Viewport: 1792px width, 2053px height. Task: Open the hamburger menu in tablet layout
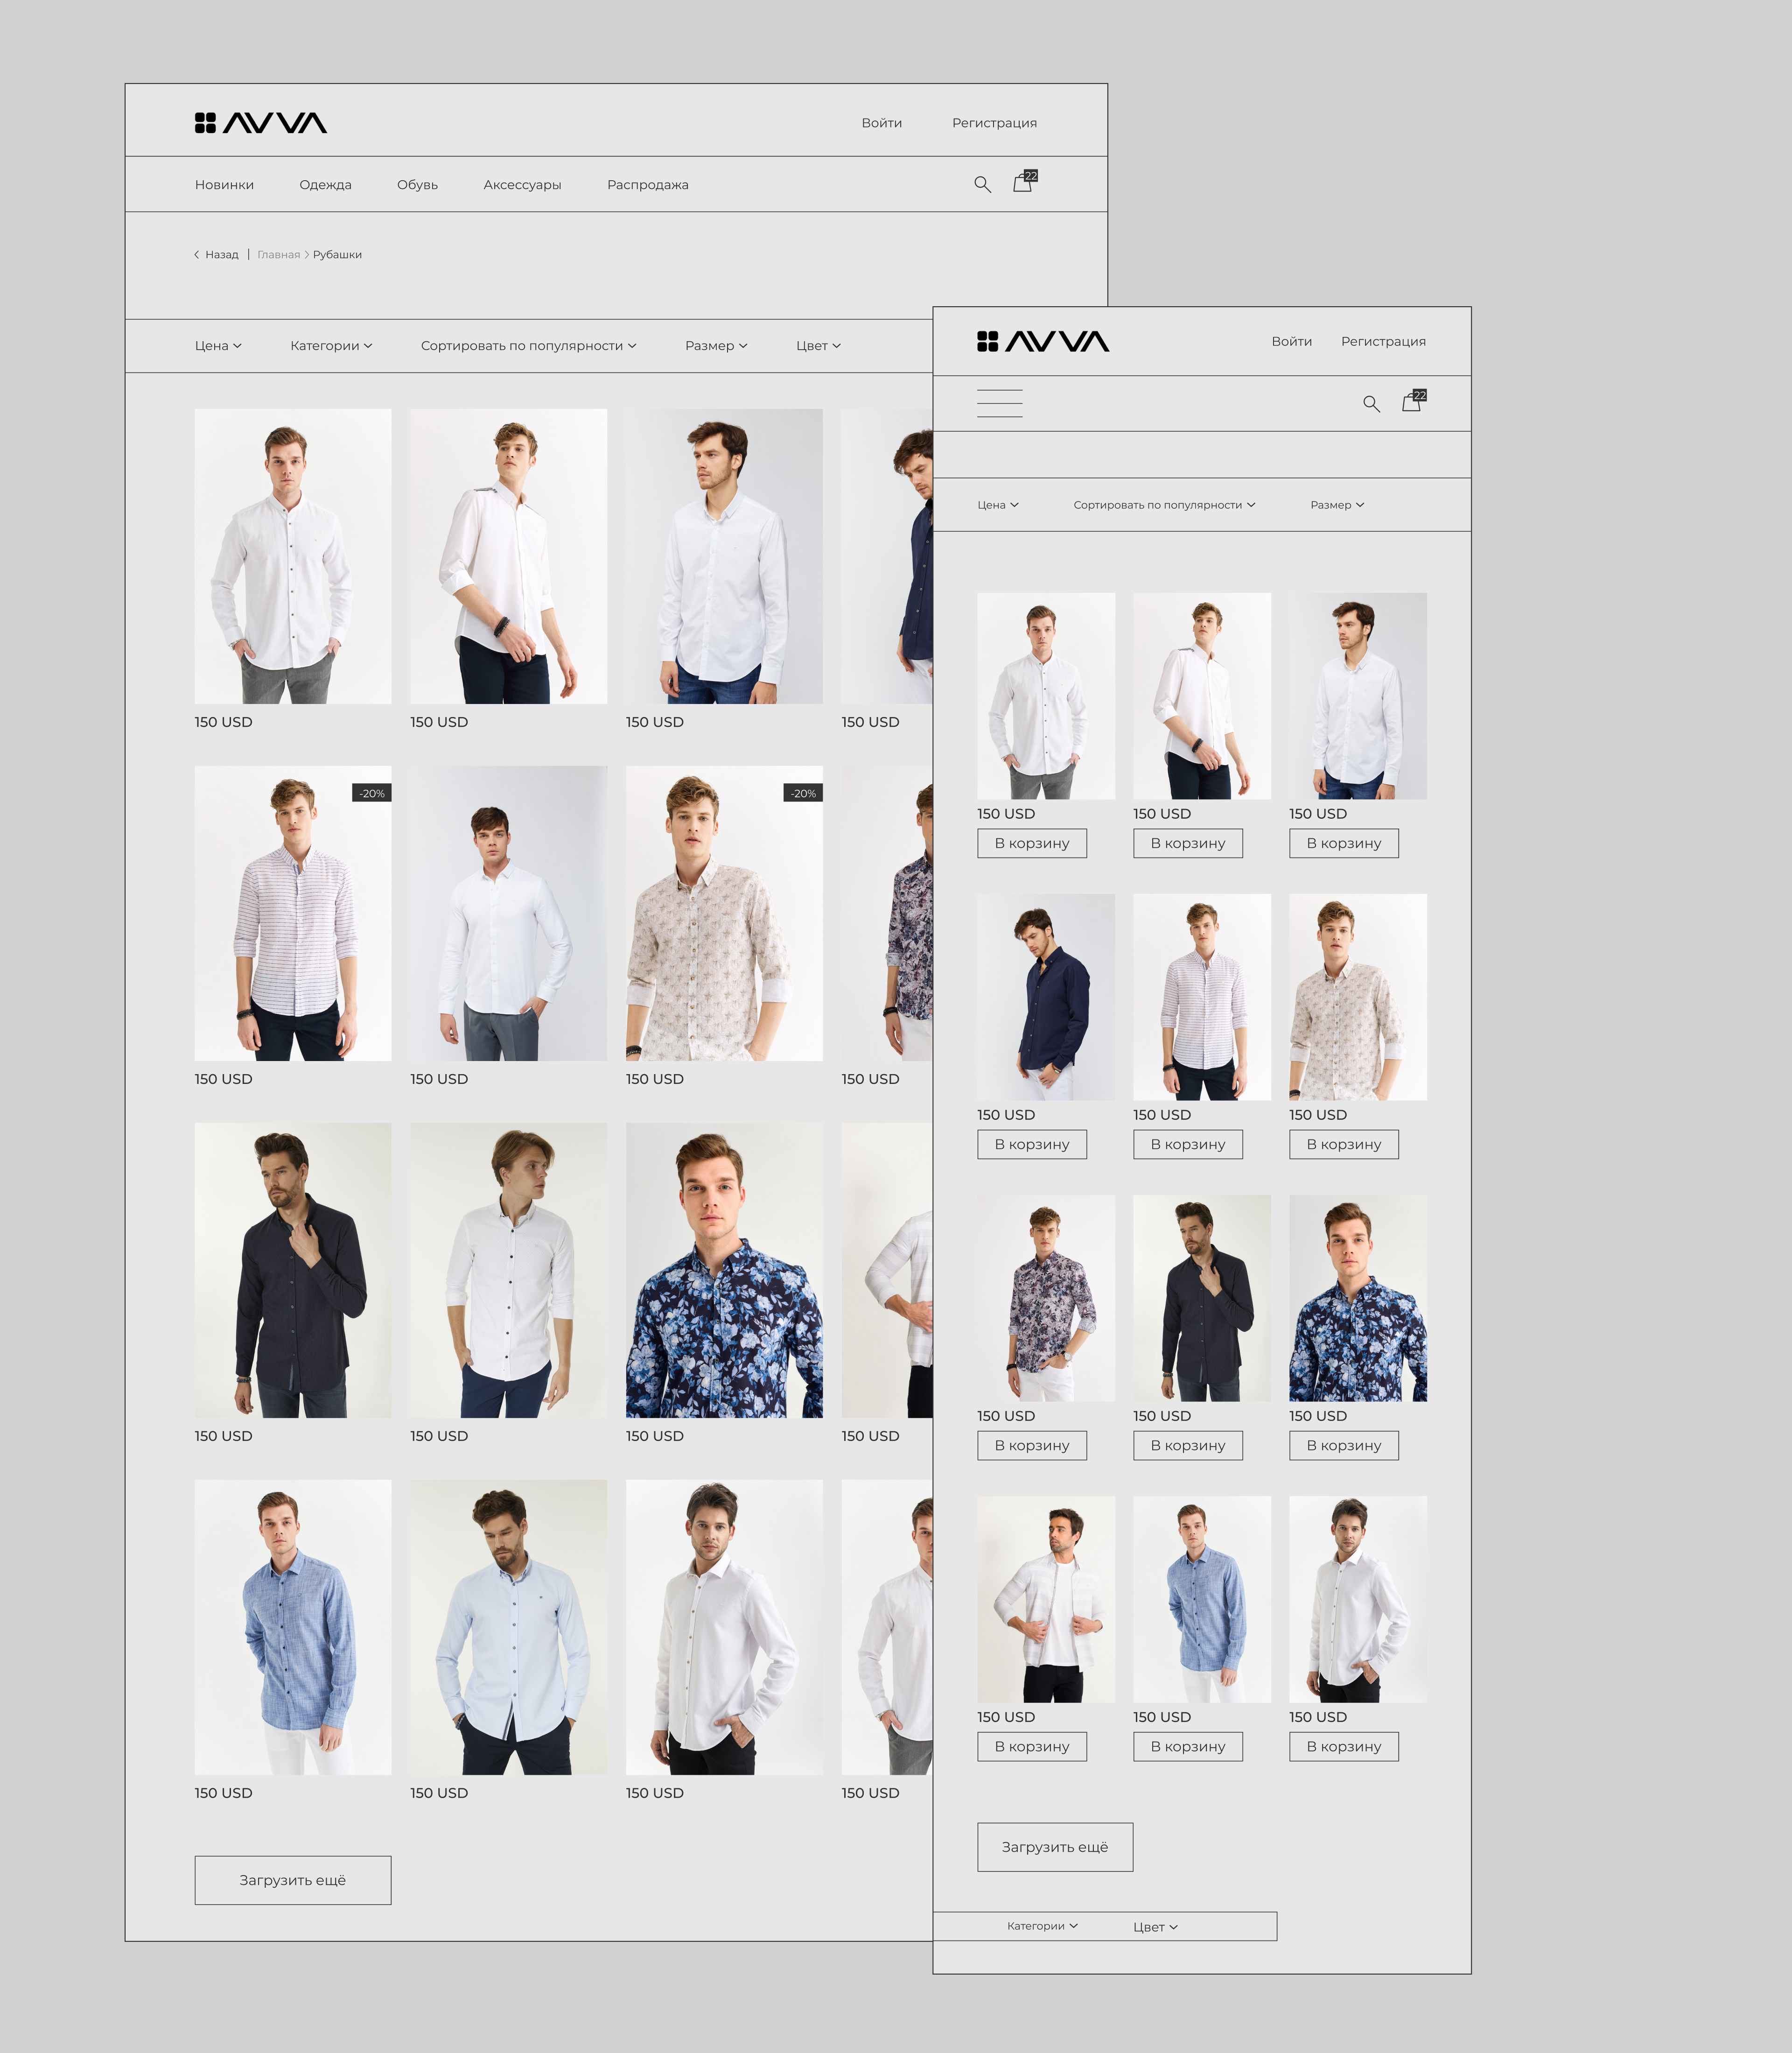(x=1000, y=403)
